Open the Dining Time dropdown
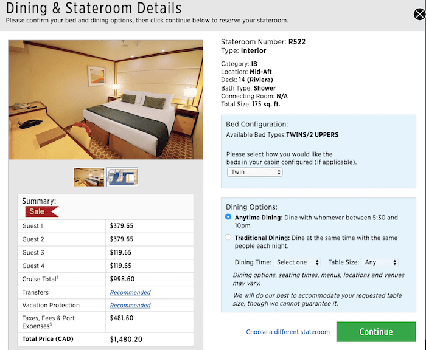The image size is (426, 350). point(296,262)
